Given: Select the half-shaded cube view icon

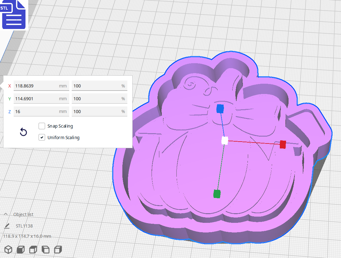Looking at the screenshot, I should (x=33, y=250).
